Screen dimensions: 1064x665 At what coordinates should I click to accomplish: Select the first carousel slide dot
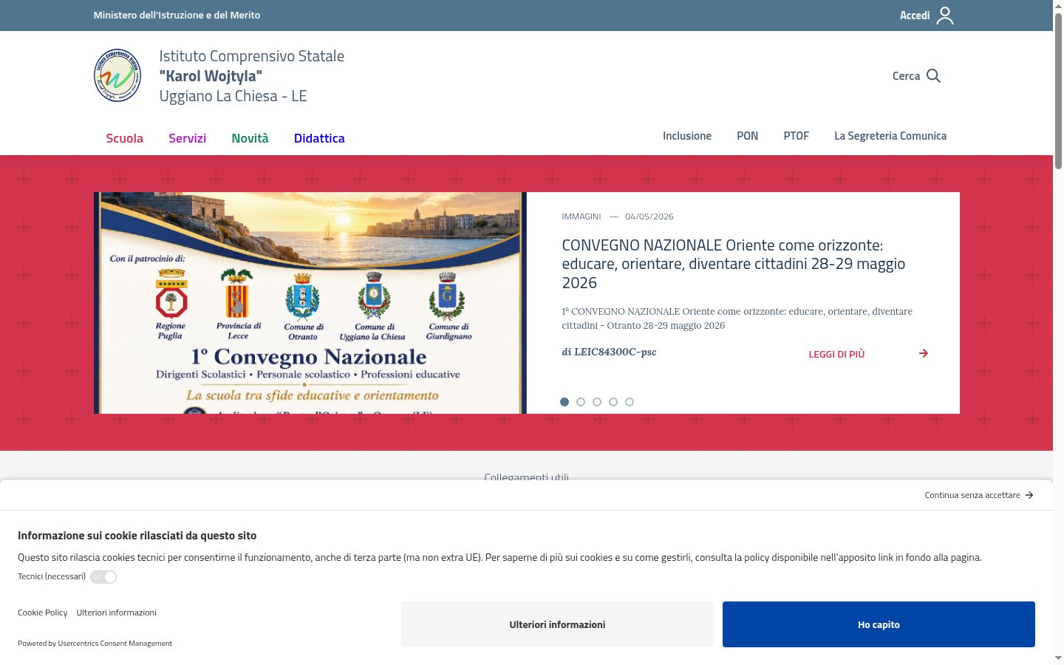pyautogui.click(x=565, y=402)
